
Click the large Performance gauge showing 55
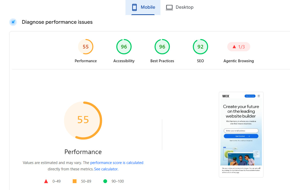(x=83, y=120)
